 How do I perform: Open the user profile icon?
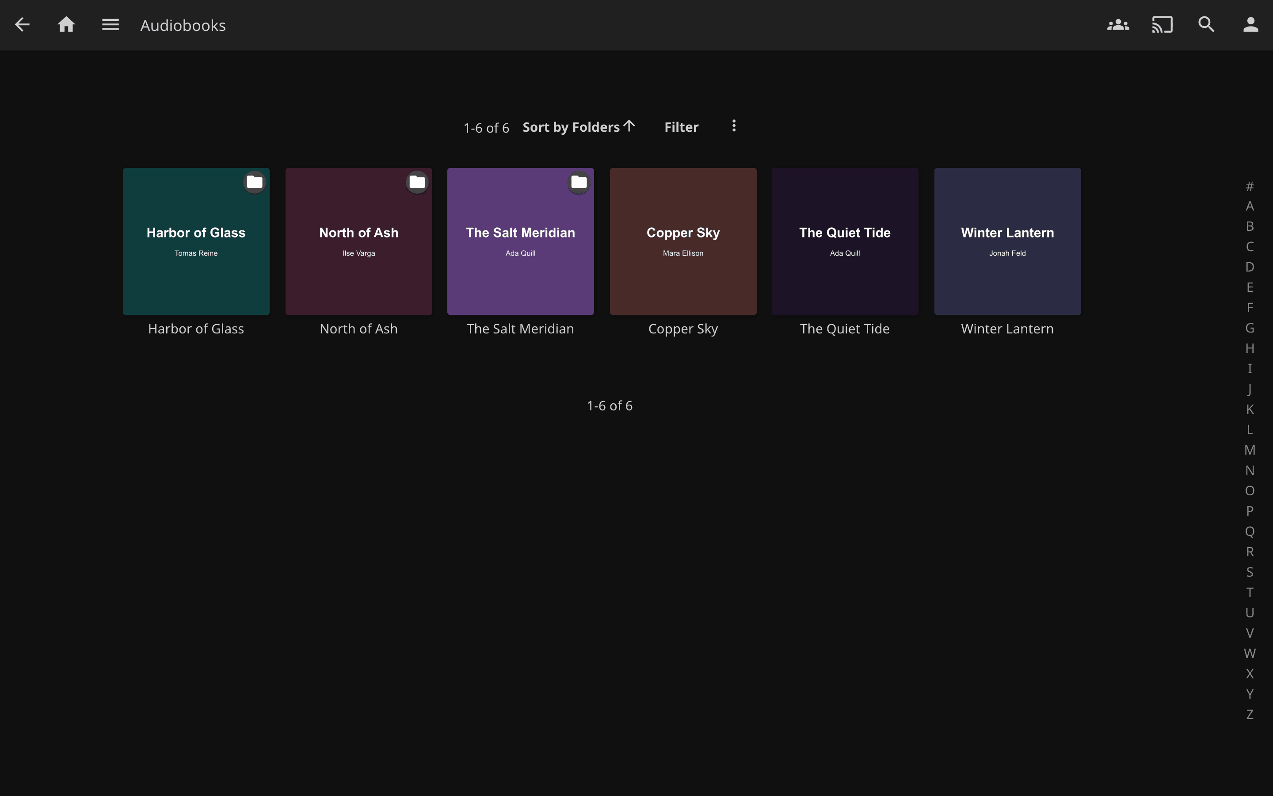(1250, 25)
